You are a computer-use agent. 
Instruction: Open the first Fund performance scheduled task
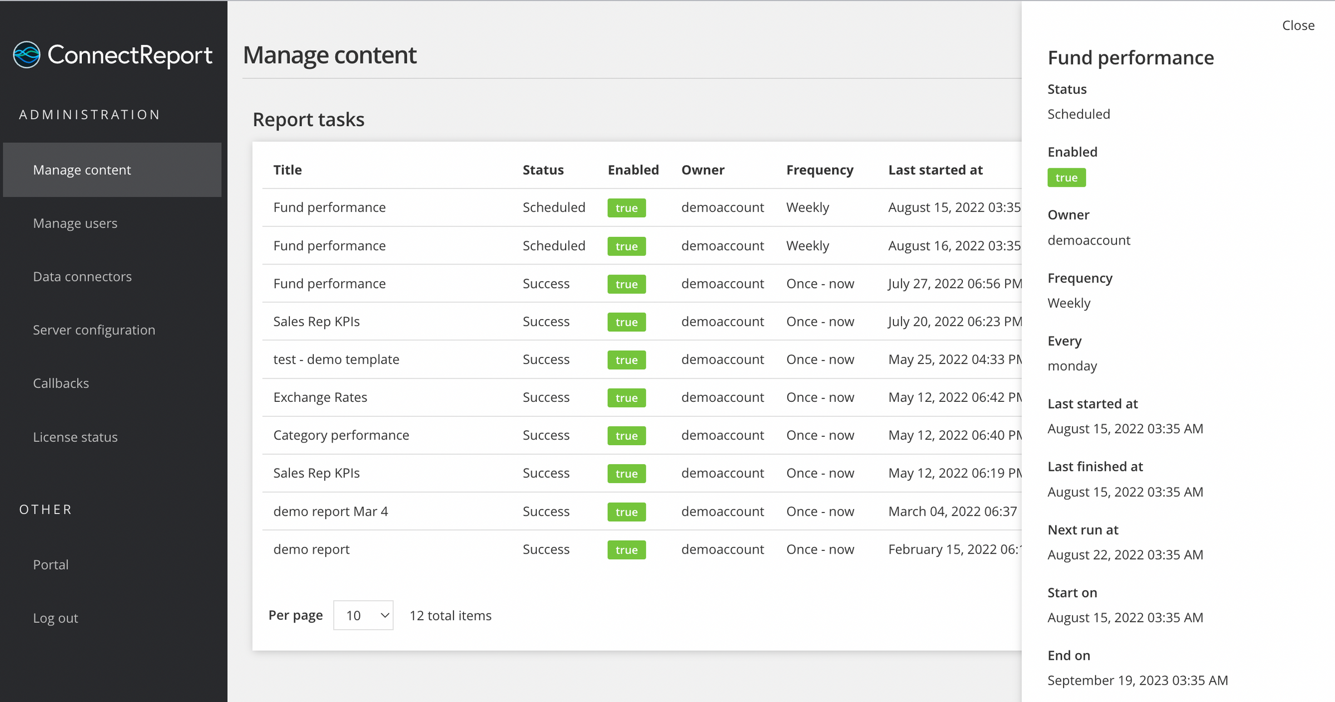329,207
